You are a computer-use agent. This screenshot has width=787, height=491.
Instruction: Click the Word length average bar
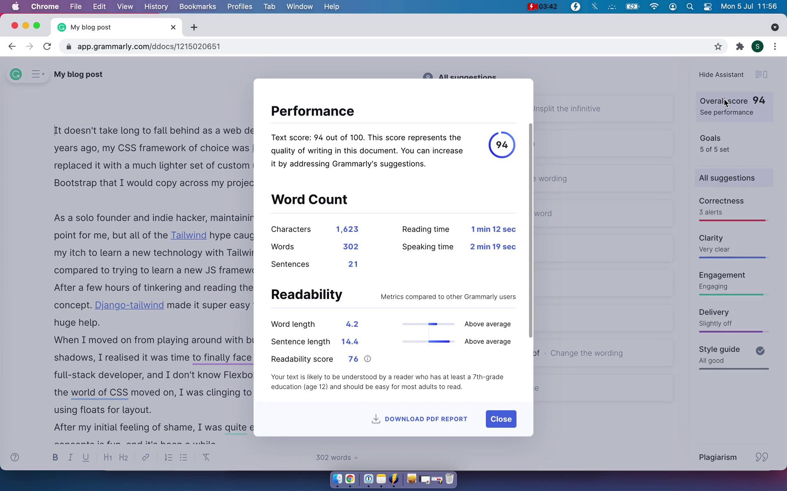pyautogui.click(x=428, y=324)
